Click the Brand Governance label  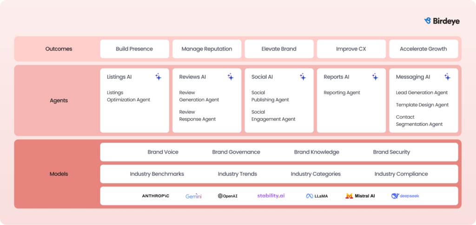click(x=236, y=152)
